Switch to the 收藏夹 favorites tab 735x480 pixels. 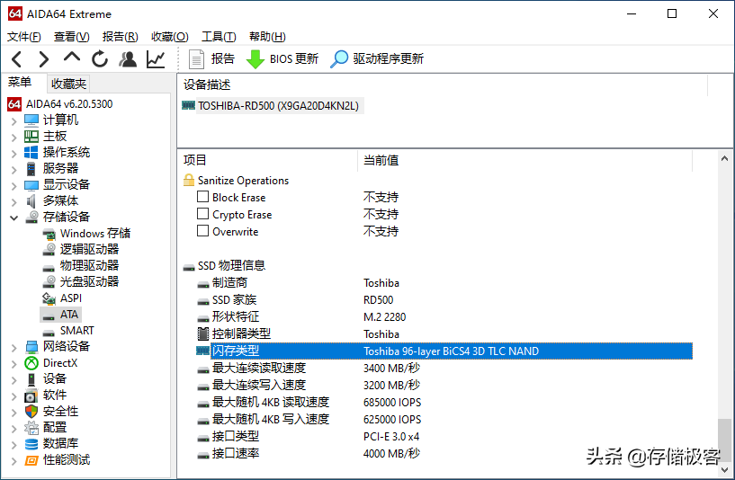coord(68,84)
